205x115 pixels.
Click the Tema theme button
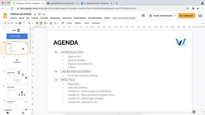[x=86, y=23]
